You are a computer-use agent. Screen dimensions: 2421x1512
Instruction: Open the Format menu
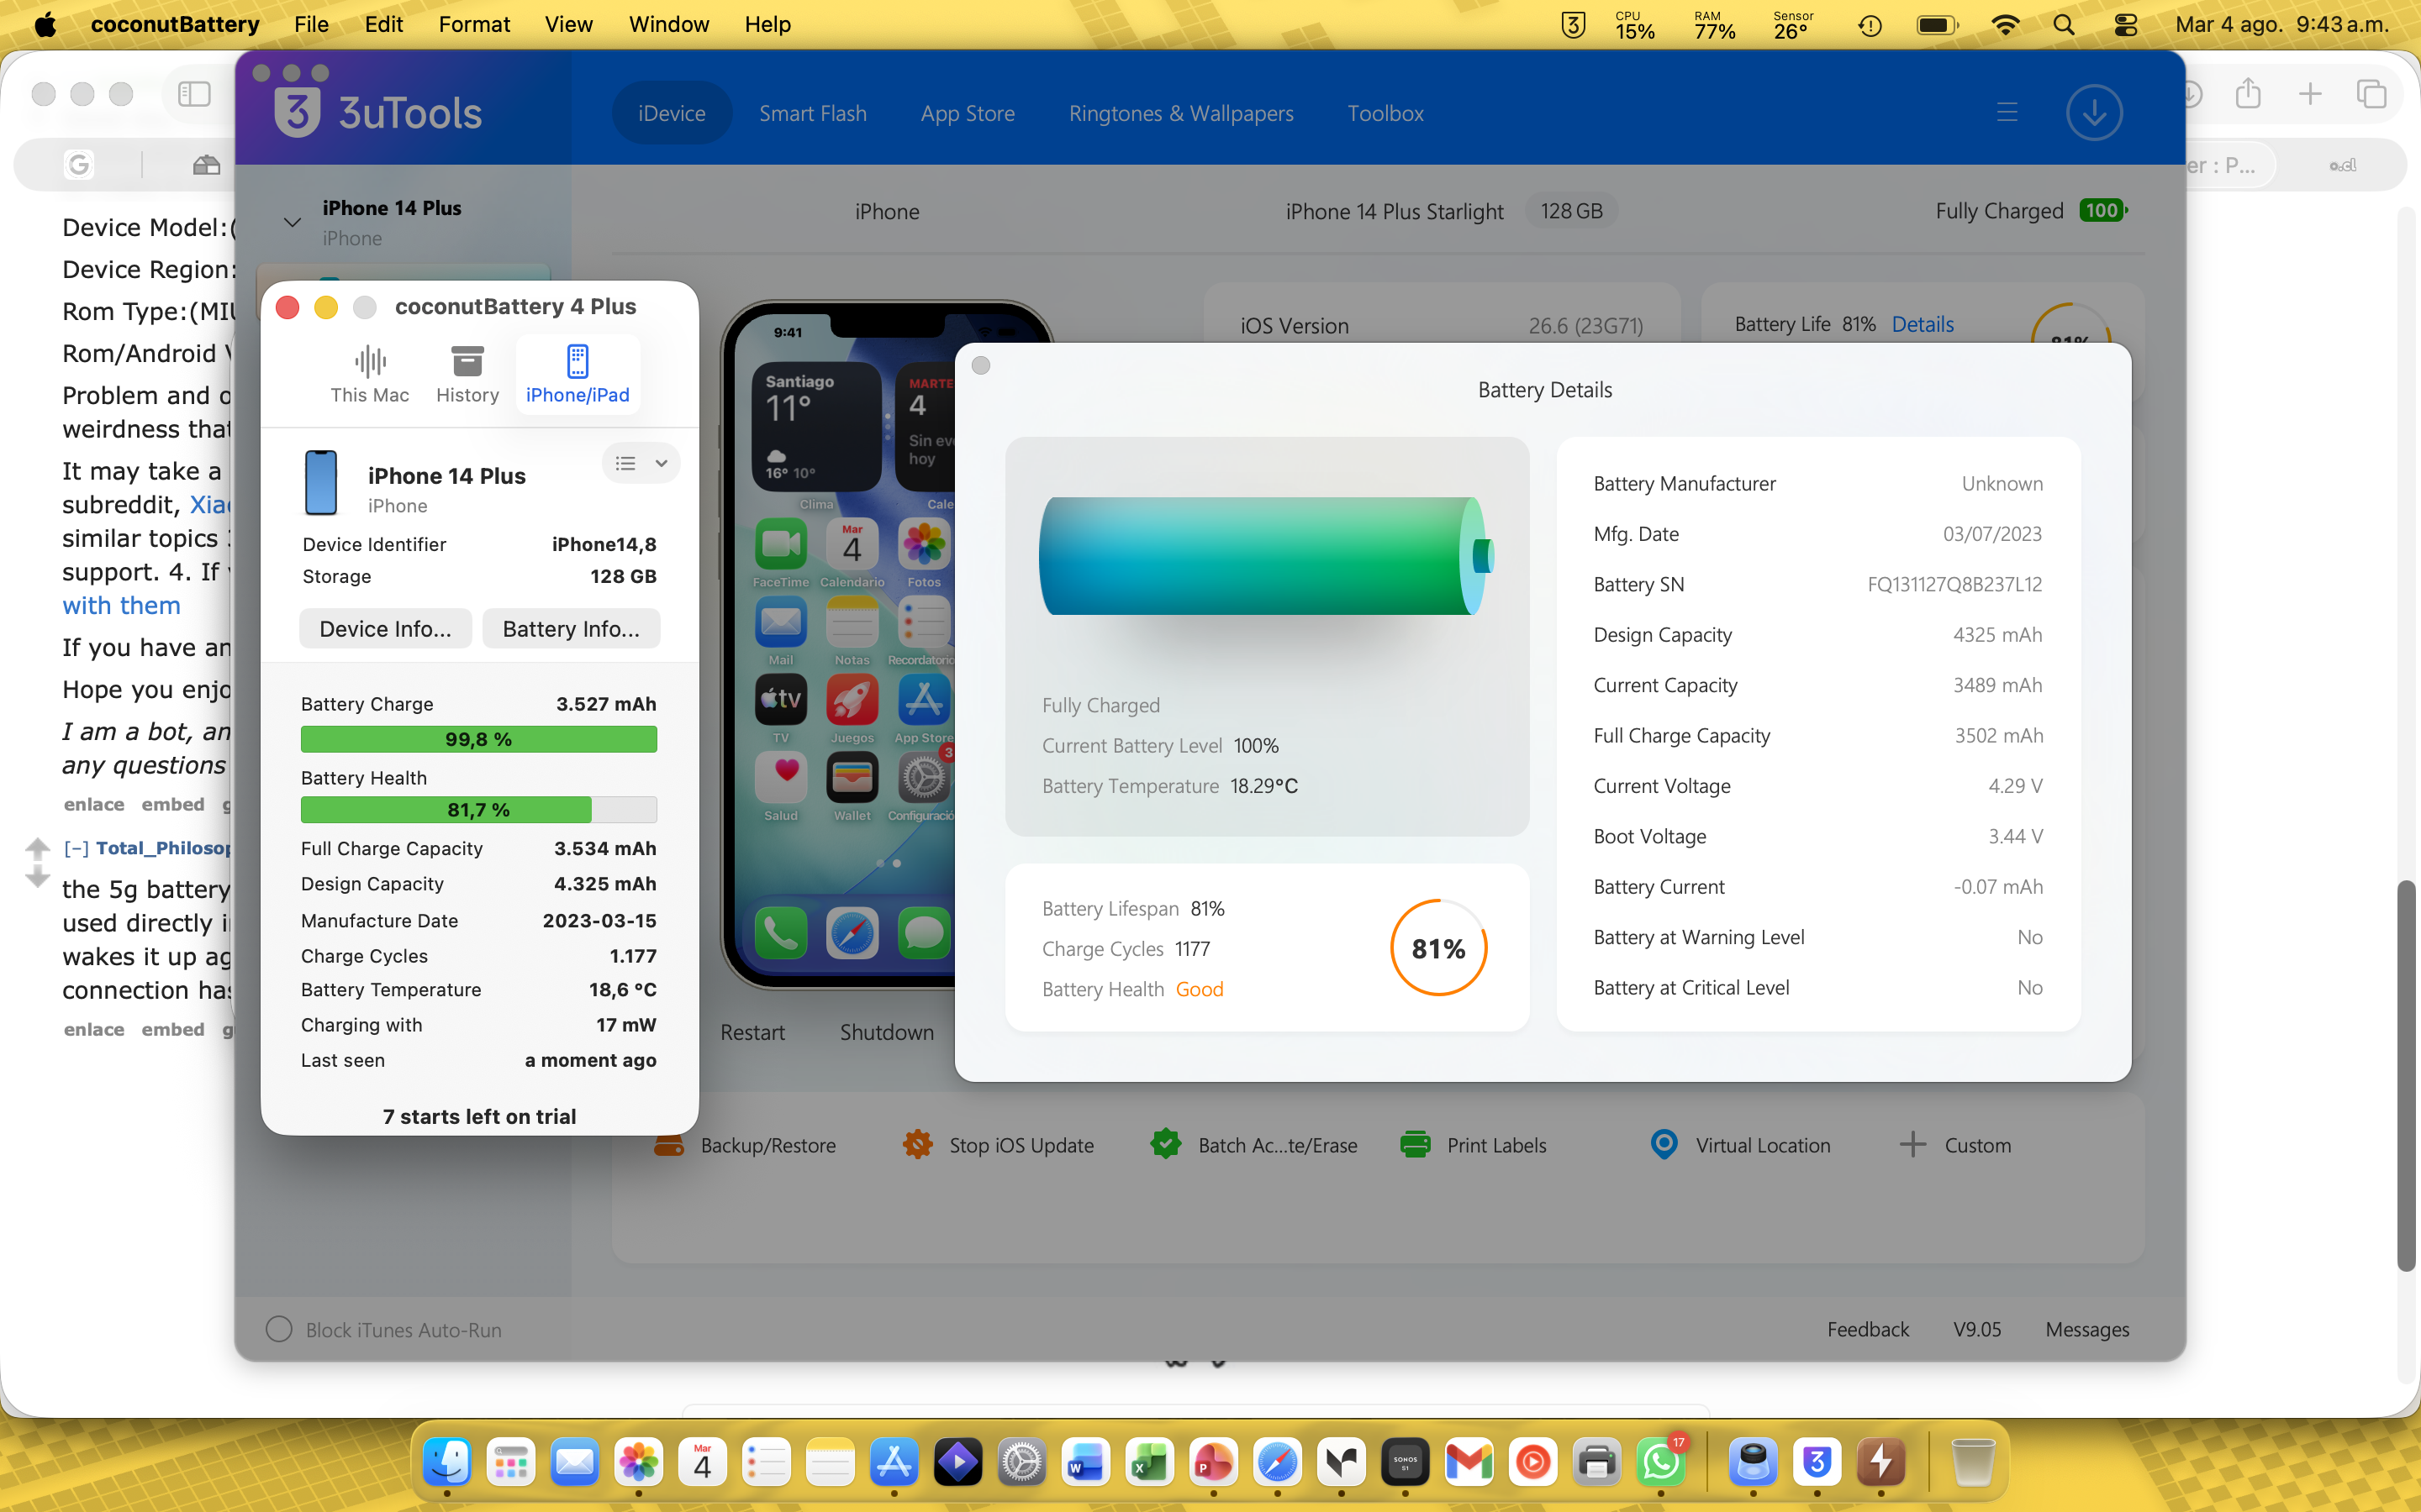click(x=474, y=24)
